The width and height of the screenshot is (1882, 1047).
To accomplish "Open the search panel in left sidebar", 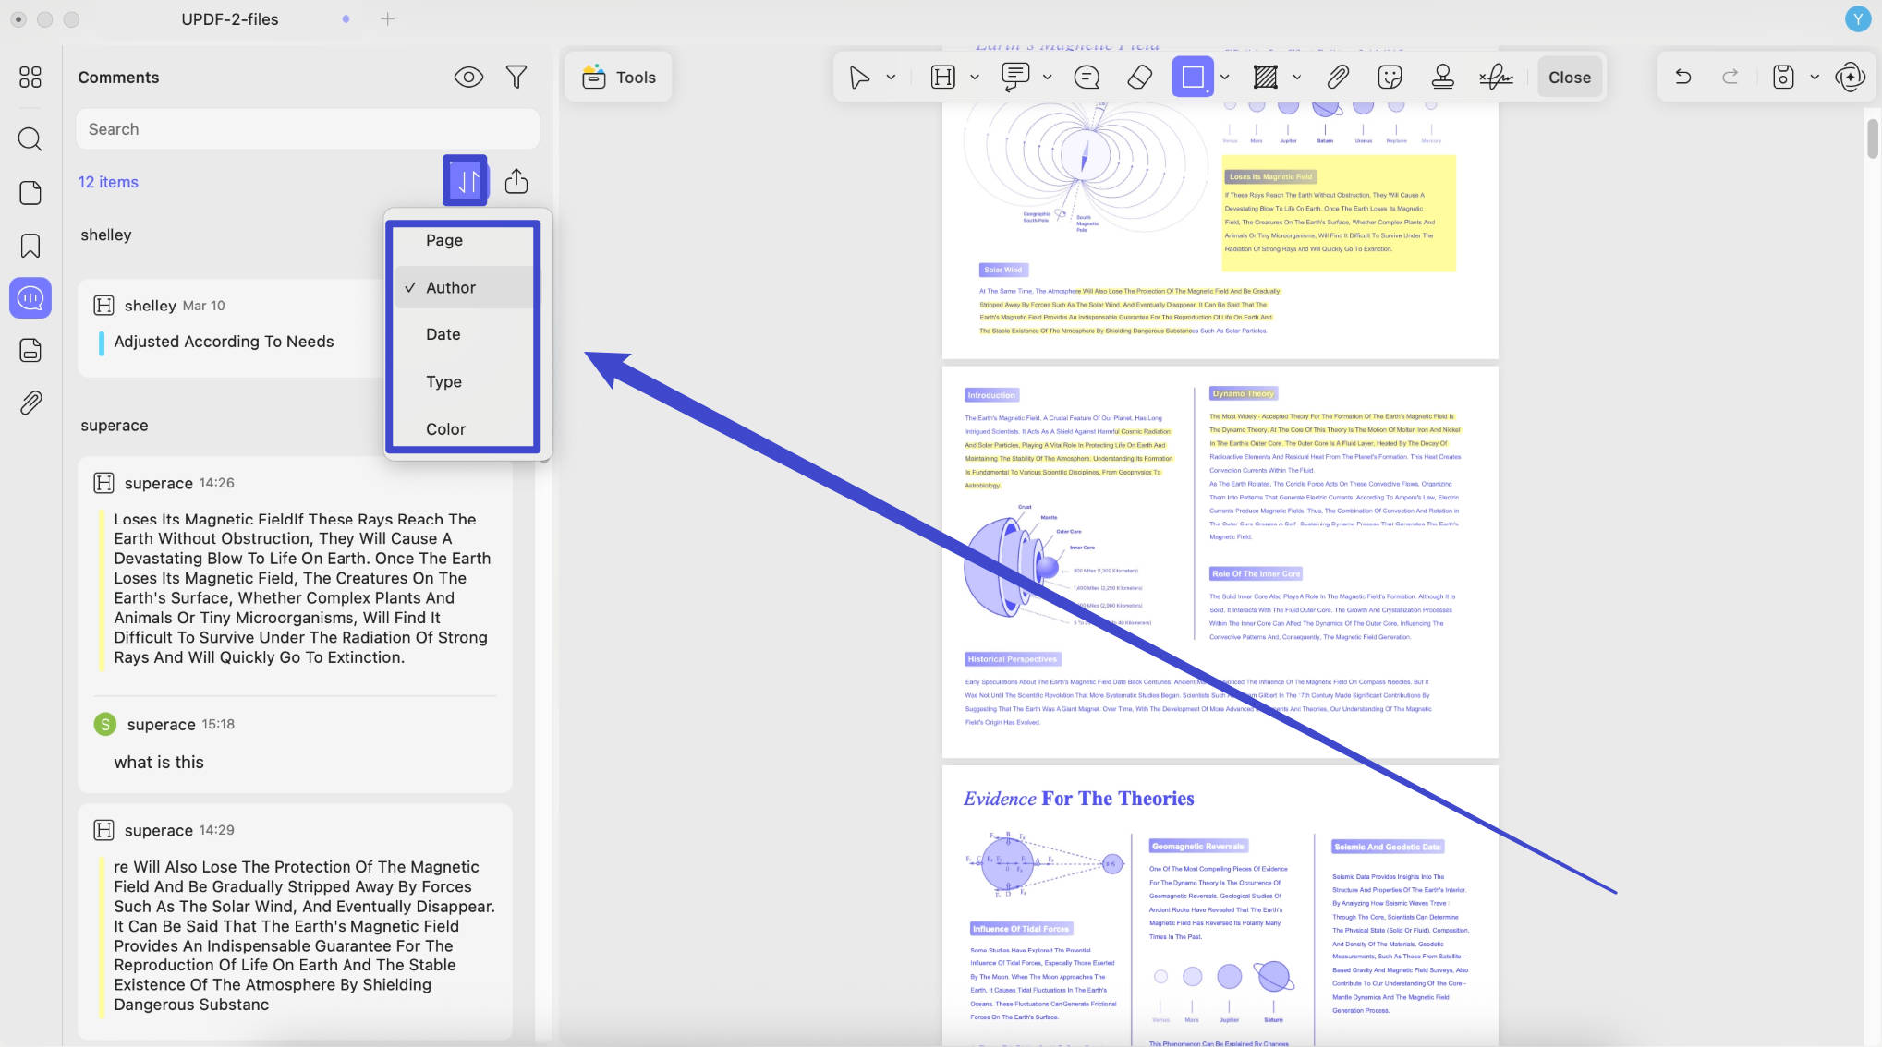I will 30,139.
